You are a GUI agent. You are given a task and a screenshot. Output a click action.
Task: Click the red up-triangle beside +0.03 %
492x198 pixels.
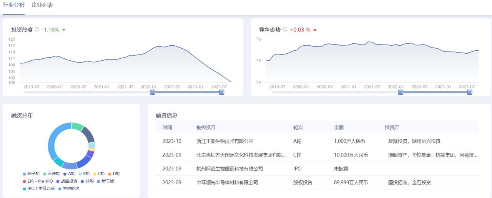tap(315, 30)
